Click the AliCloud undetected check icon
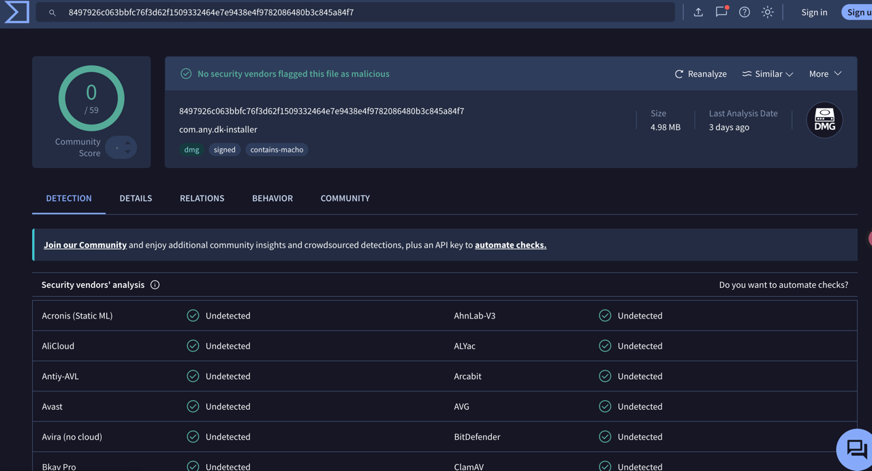Viewport: 872px width, 471px height. pyautogui.click(x=193, y=346)
